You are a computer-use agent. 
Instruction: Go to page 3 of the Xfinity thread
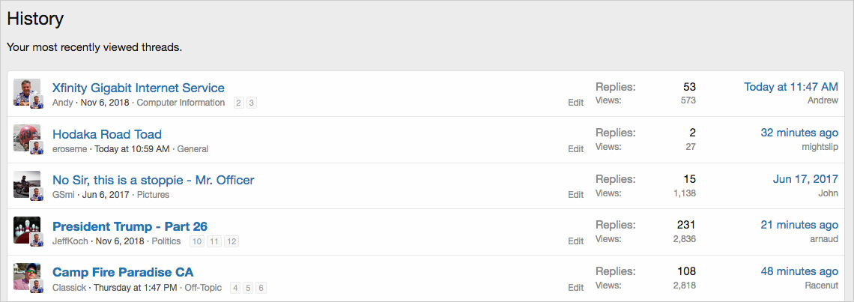(252, 103)
